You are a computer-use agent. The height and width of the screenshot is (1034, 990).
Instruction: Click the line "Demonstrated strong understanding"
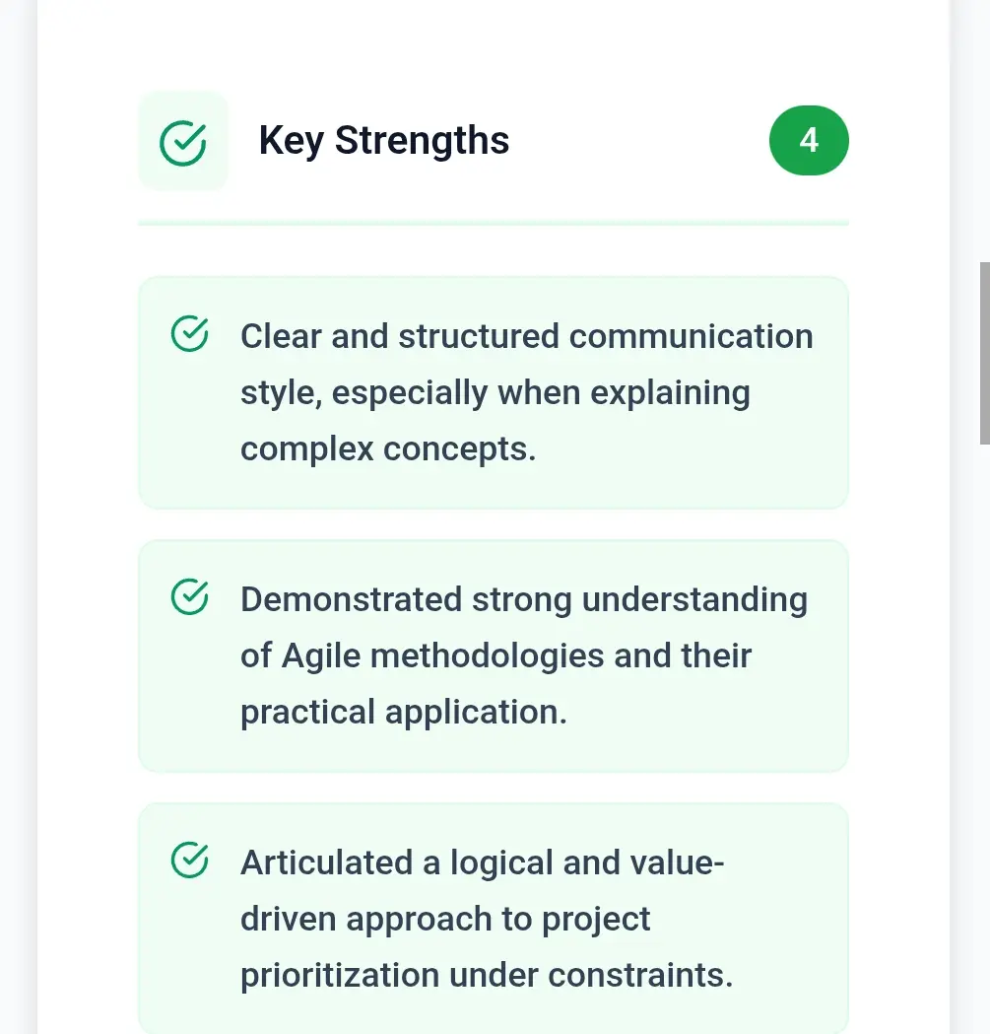click(523, 599)
